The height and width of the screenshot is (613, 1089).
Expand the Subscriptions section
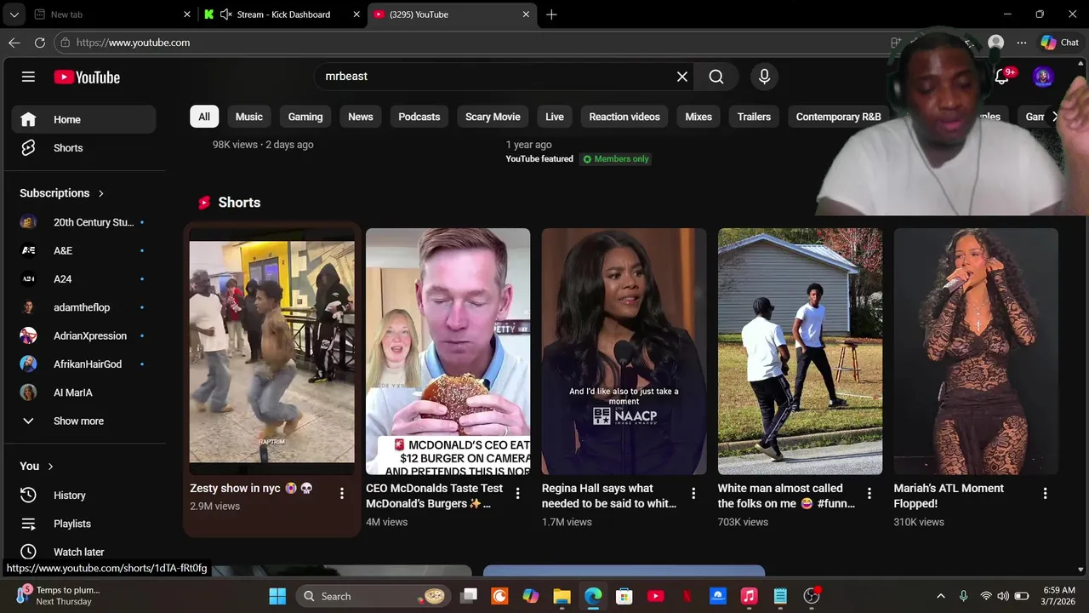(62, 193)
